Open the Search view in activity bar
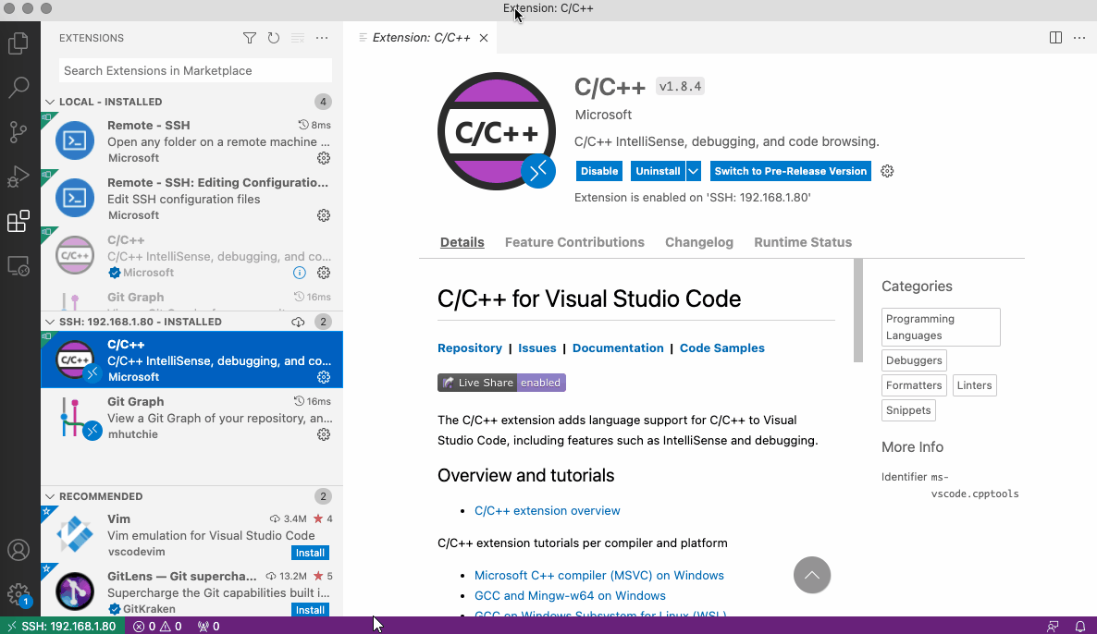This screenshot has height=634, width=1097. [18, 88]
